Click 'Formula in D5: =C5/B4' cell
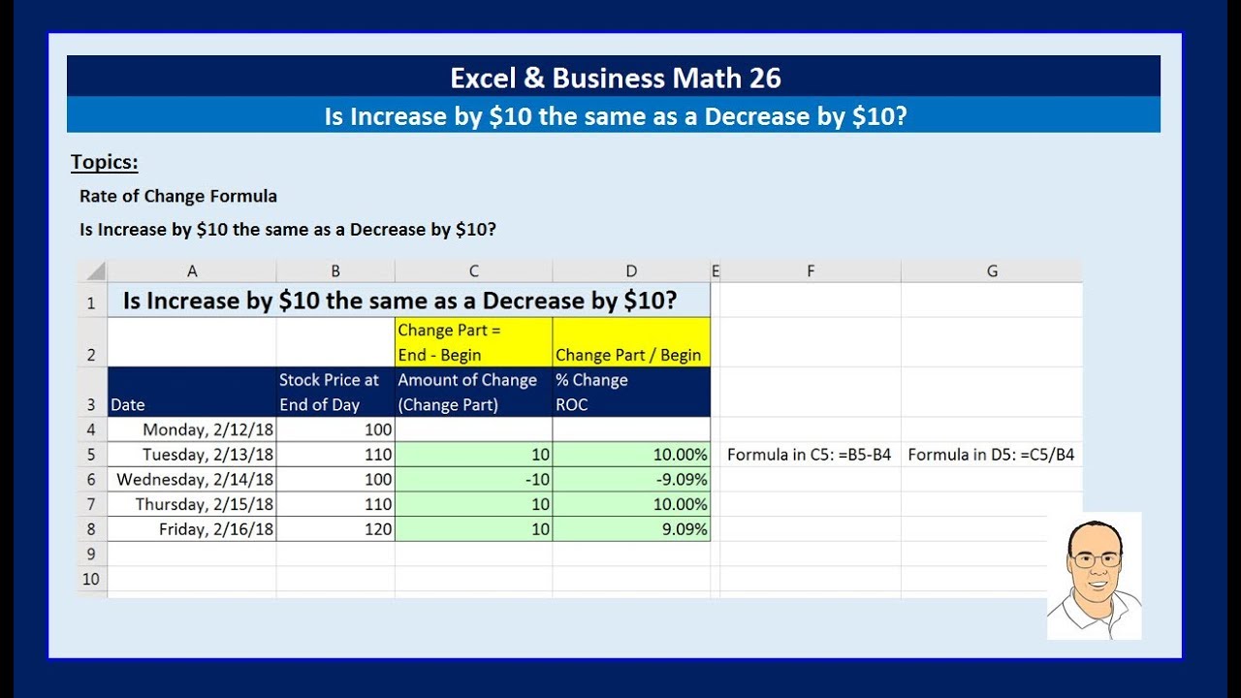The image size is (1241, 698). click(992, 455)
